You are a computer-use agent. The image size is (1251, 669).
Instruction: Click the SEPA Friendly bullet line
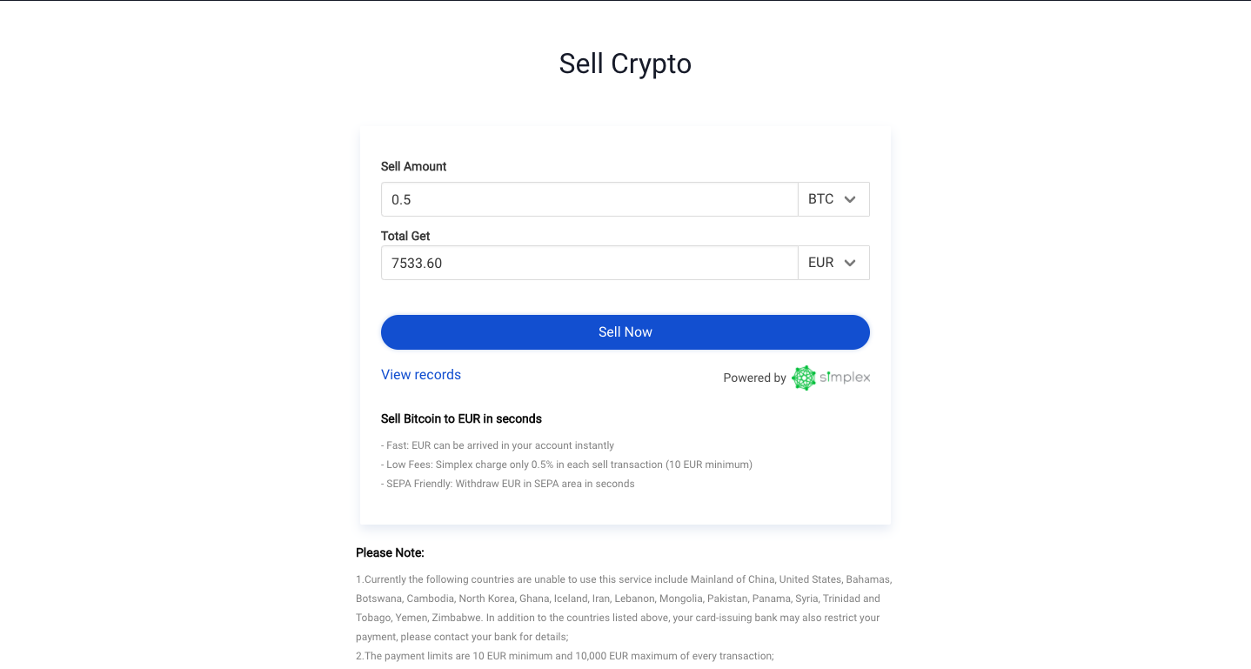tap(508, 484)
